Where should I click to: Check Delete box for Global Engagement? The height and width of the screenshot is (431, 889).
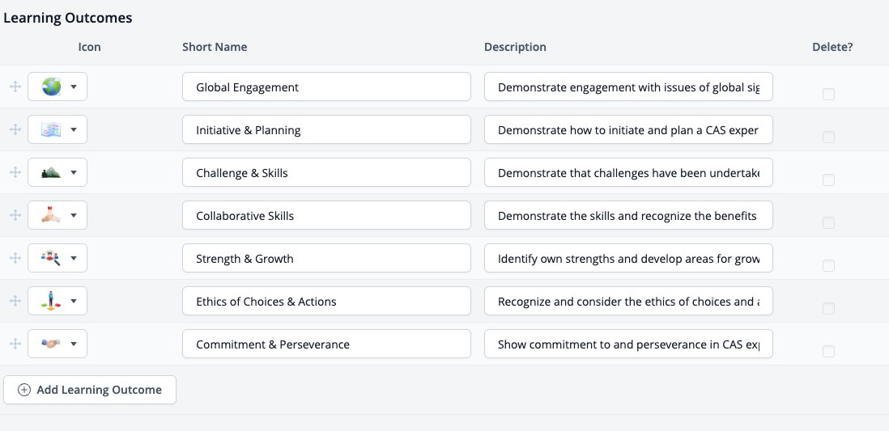point(828,94)
